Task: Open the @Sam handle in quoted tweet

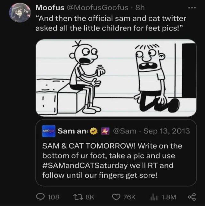Action: [x=125, y=131]
